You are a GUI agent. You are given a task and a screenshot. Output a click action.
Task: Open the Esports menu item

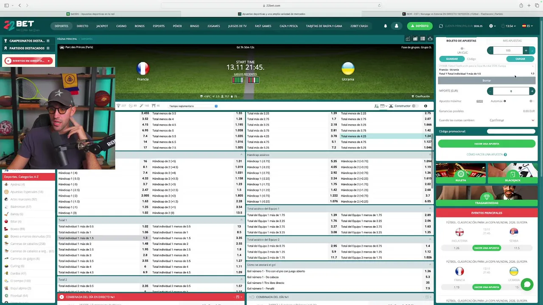coord(159,26)
